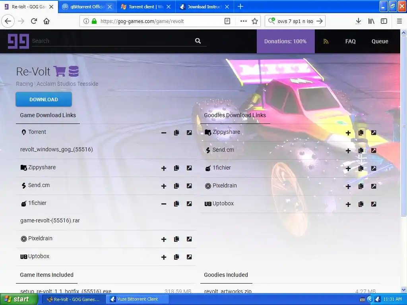Viewport: 407px width, 305px height.
Task: Copy the game Pixeldrain link
Action: [x=176, y=239]
